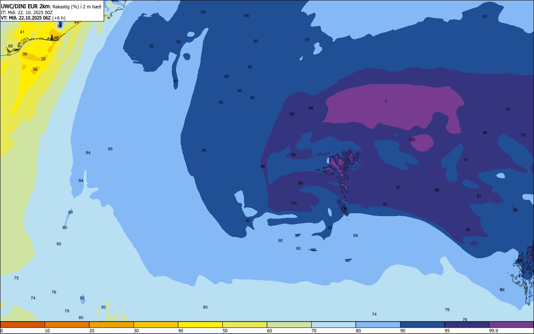Click the '35' value in yellow area

(x=43, y=59)
